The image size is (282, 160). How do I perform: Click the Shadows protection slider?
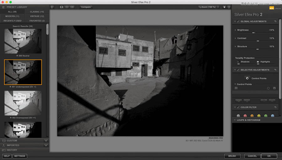pyautogui.click(x=238, y=64)
